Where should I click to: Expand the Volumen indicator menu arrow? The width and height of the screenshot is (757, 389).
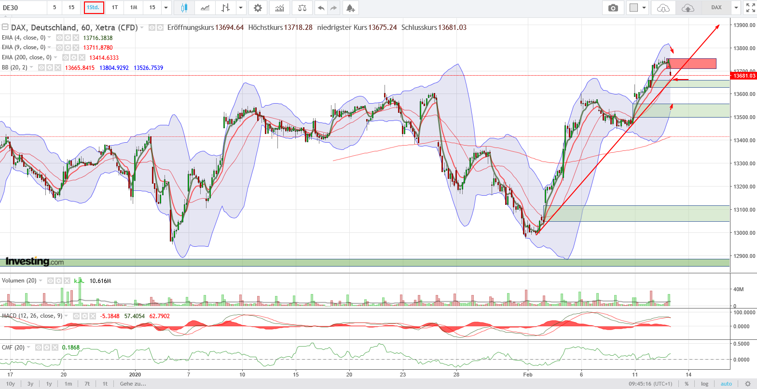click(x=41, y=281)
